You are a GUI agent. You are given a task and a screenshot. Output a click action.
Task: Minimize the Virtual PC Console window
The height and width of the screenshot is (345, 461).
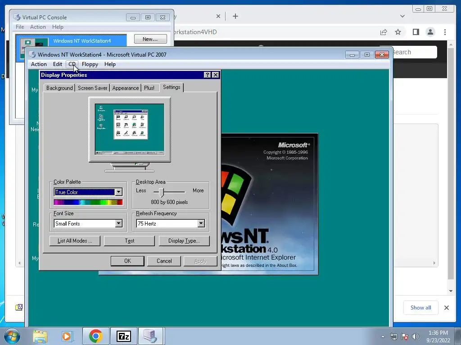point(133,18)
